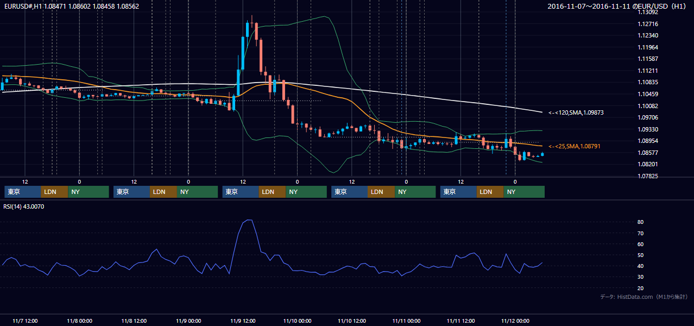Select the 1.10459 price label

[648, 94]
